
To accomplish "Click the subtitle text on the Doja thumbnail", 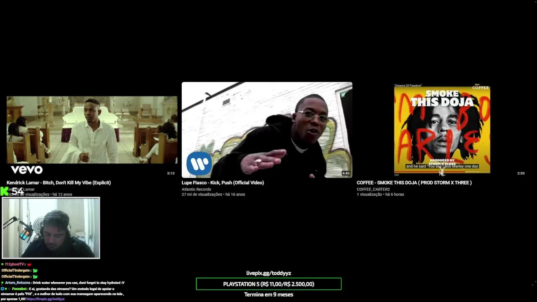I will tap(442, 167).
